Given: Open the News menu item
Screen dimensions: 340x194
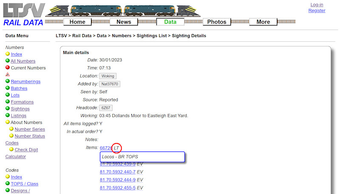Looking at the screenshot, I should coord(124,22).
